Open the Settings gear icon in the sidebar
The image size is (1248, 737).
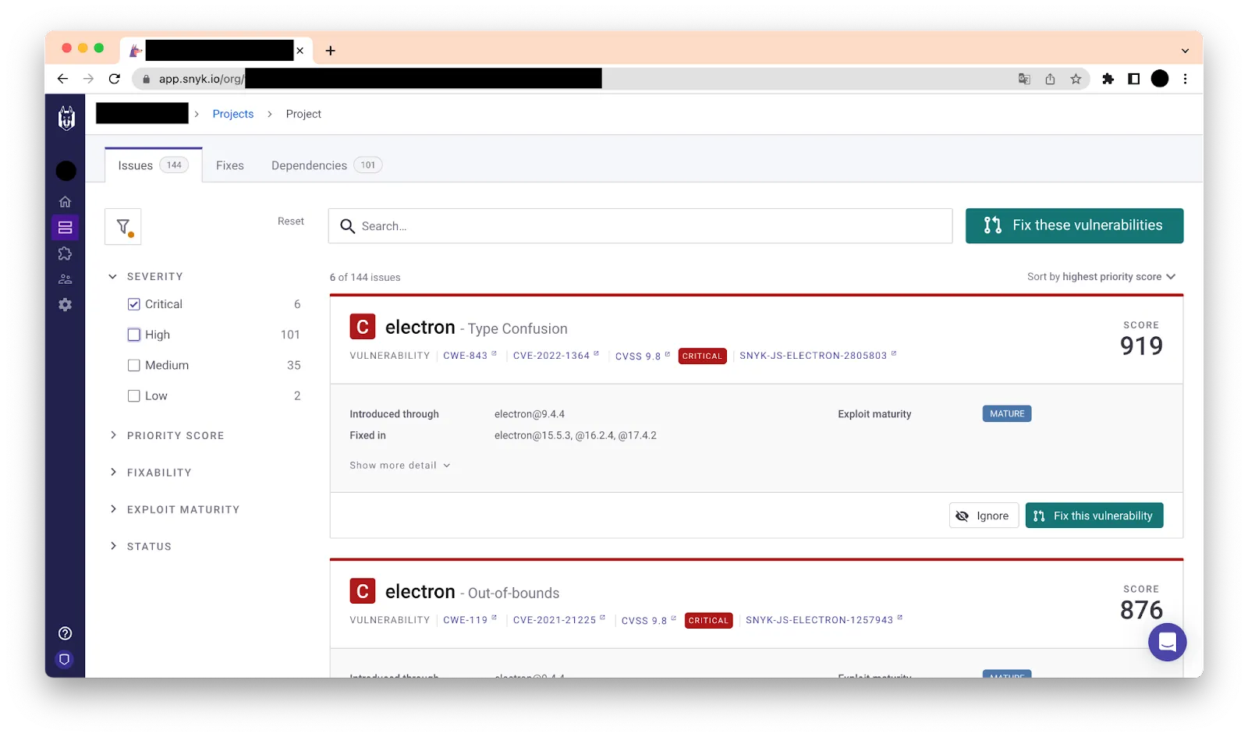[x=66, y=305]
